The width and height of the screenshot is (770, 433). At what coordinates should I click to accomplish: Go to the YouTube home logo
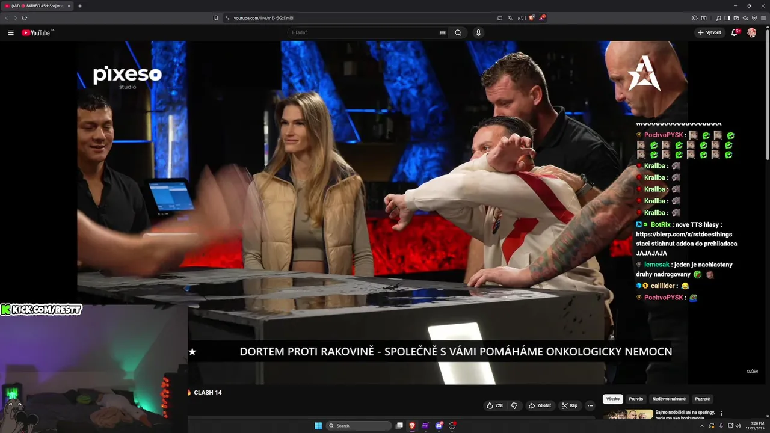pos(36,33)
